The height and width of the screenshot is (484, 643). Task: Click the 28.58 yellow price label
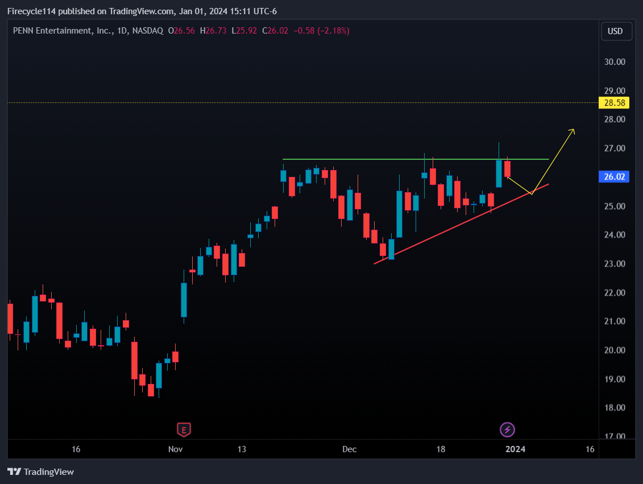tap(614, 102)
